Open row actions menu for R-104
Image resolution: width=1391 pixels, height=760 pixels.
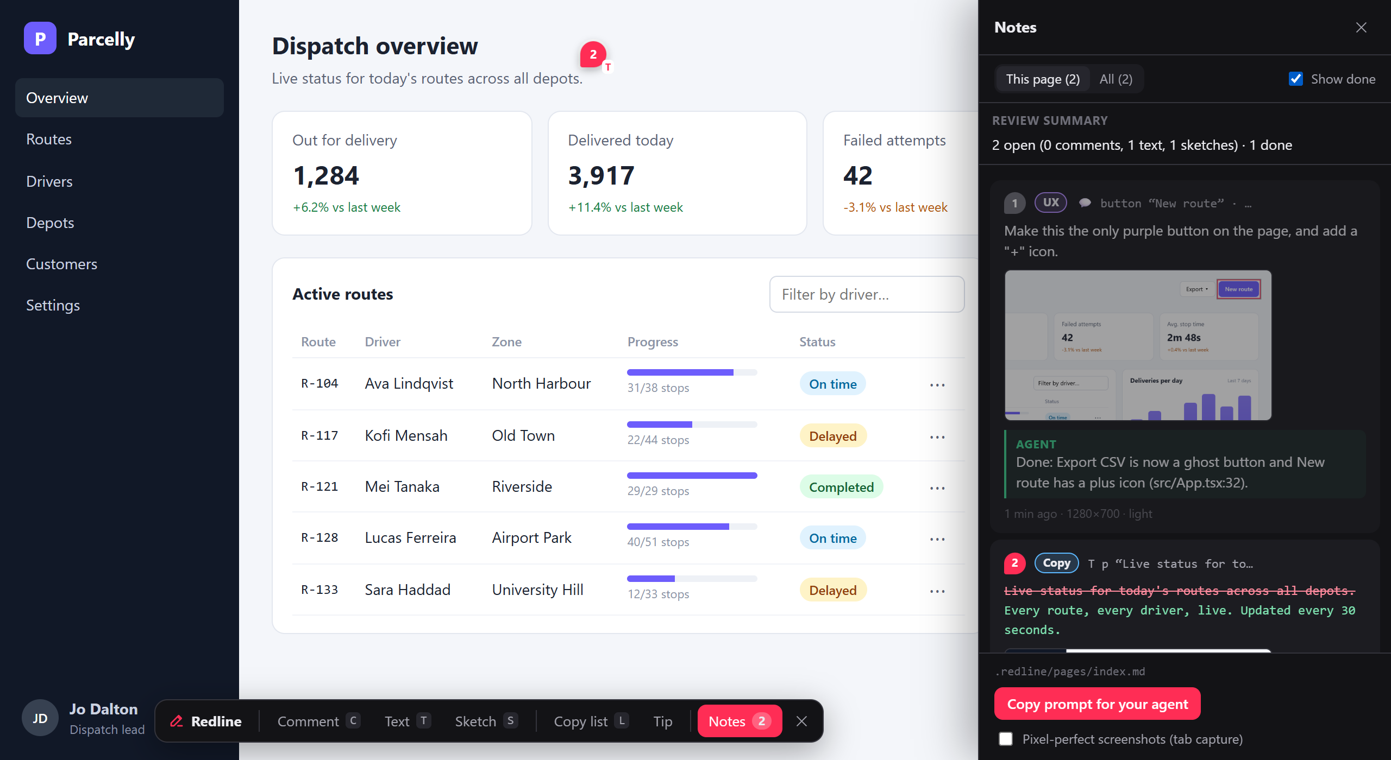(937, 384)
